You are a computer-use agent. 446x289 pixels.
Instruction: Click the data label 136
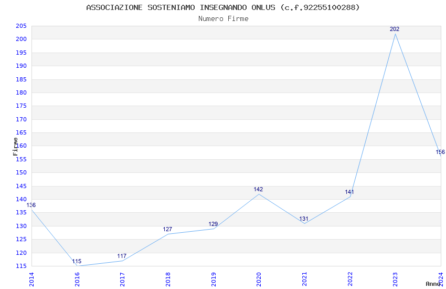pyautogui.click(x=31, y=205)
